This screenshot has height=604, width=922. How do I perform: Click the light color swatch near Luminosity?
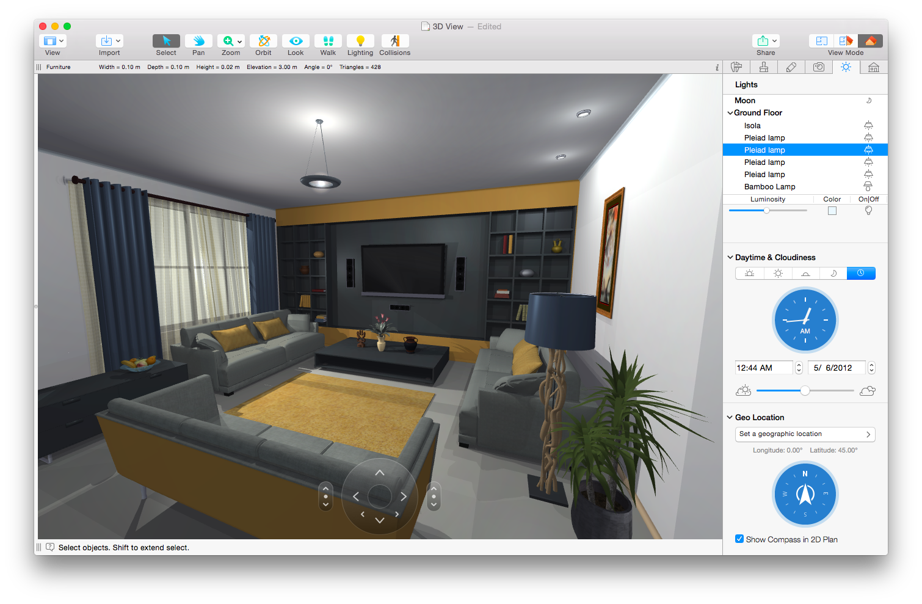pos(832,210)
